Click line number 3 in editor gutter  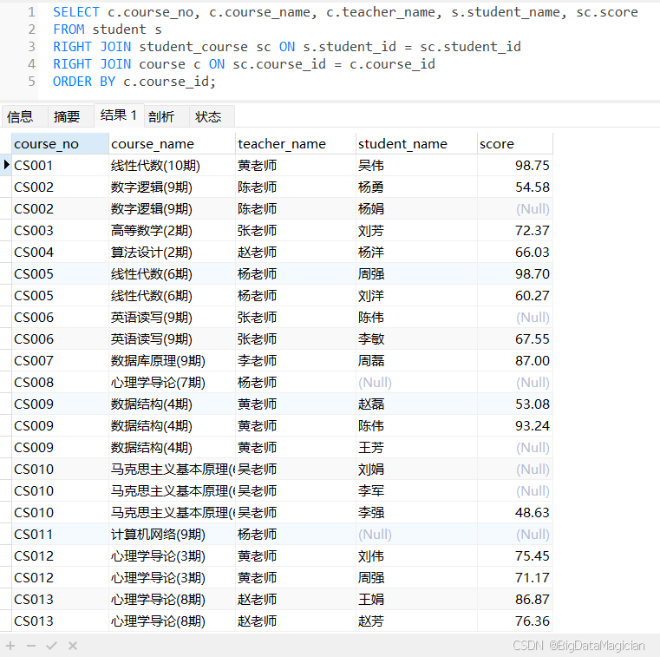tap(31, 47)
